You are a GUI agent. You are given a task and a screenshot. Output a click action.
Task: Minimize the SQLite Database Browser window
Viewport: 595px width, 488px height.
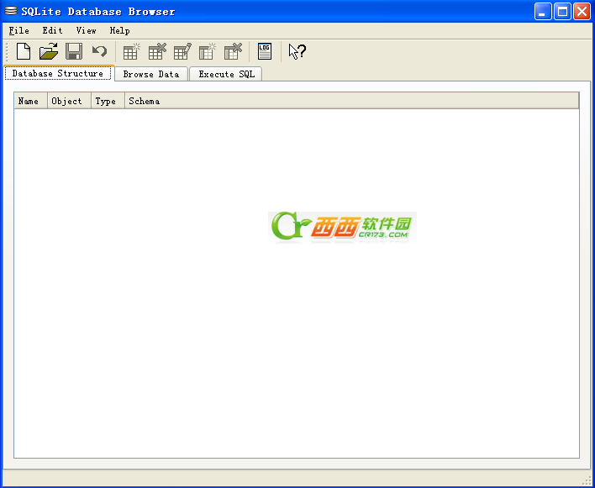[543, 12]
